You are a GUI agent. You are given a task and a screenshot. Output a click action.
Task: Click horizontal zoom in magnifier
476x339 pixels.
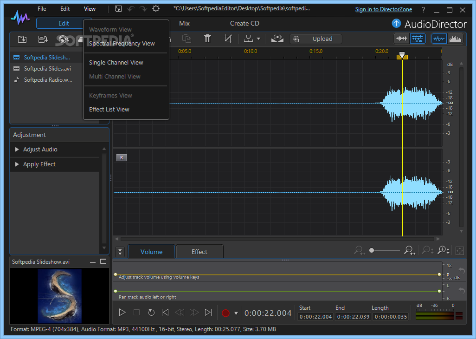(x=410, y=251)
